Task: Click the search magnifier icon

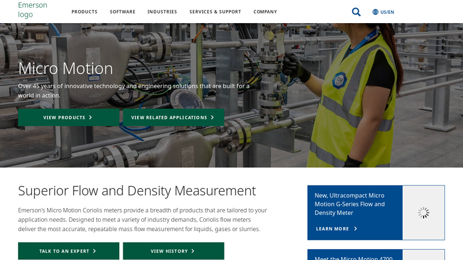Action: pyautogui.click(x=356, y=12)
